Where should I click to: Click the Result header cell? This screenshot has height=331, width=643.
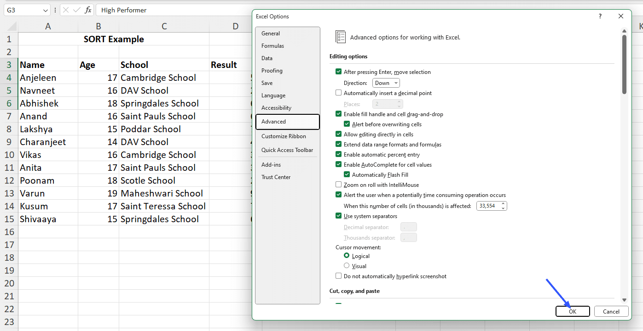click(x=231, y=65)
